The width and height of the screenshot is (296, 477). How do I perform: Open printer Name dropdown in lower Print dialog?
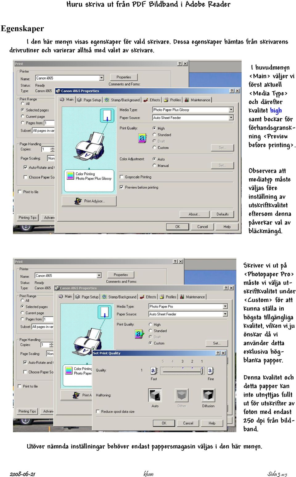[x=99, y=275]
